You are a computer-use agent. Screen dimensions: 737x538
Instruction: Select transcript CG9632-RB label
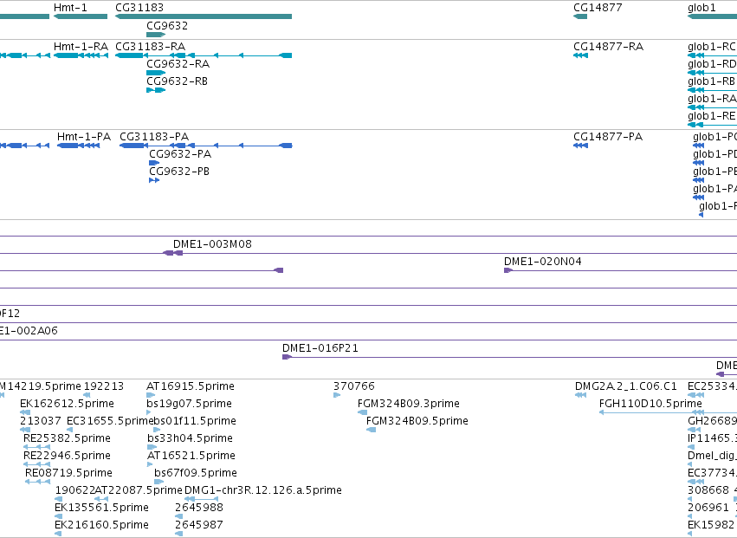click(178, 81)
